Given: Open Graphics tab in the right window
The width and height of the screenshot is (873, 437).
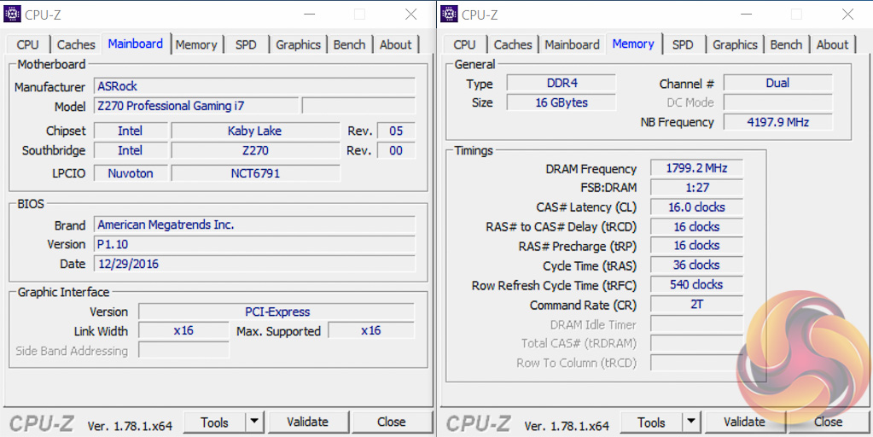Looking at the screenshot, I should (x=735, y=44).
